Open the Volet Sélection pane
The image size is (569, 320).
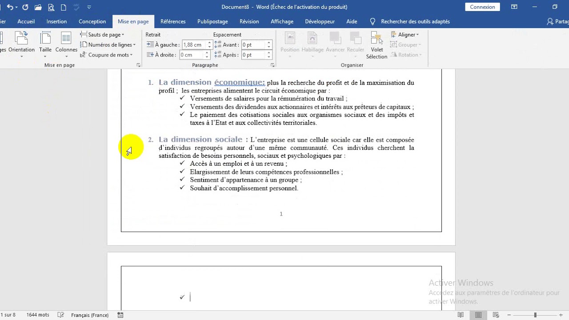tap(377, 45)
